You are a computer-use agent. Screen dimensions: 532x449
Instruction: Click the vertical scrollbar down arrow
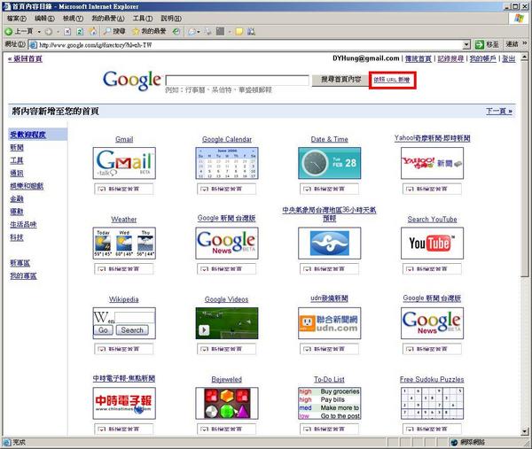525,431
